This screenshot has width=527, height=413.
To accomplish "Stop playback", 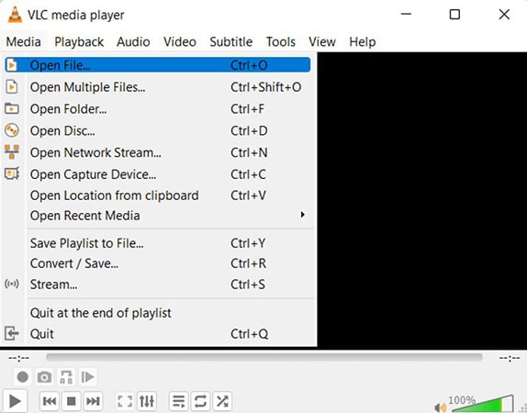I will (72, 401).
